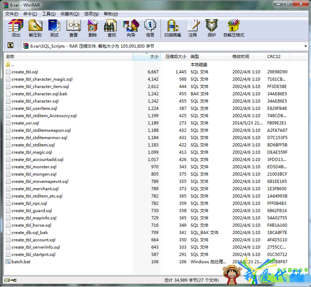
Task: Sort by Type (类型) column header
Action: (210, 56)
